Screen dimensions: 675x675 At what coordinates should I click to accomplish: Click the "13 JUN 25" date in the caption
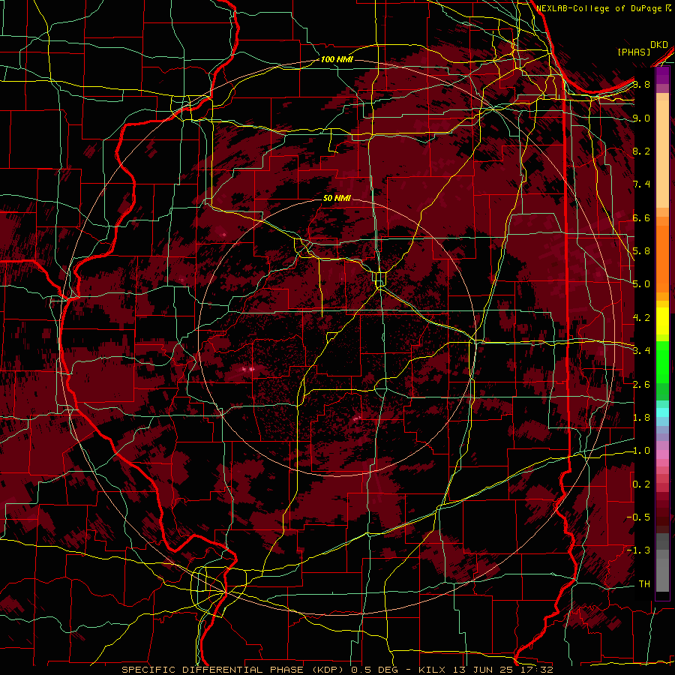click(484, 670)
